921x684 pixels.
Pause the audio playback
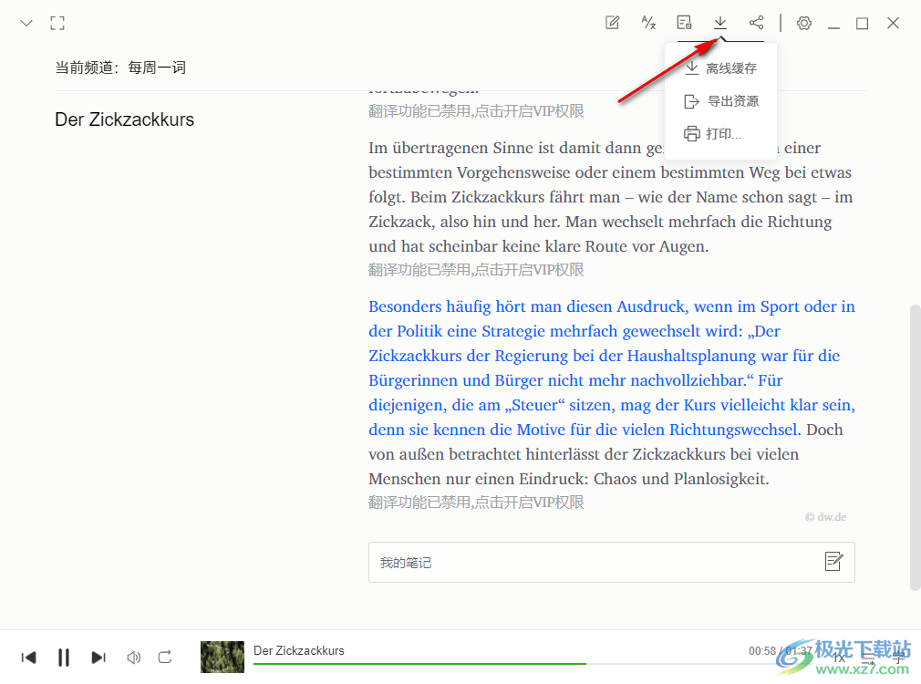64,657
